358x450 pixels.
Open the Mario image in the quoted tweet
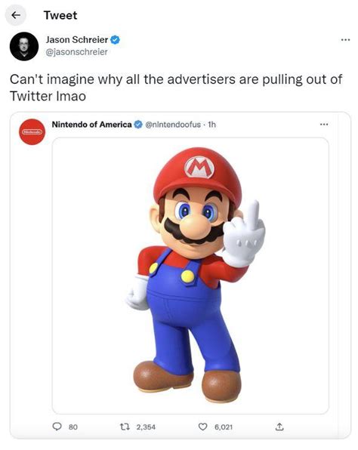pyautogui.click(x=190, y=276)
